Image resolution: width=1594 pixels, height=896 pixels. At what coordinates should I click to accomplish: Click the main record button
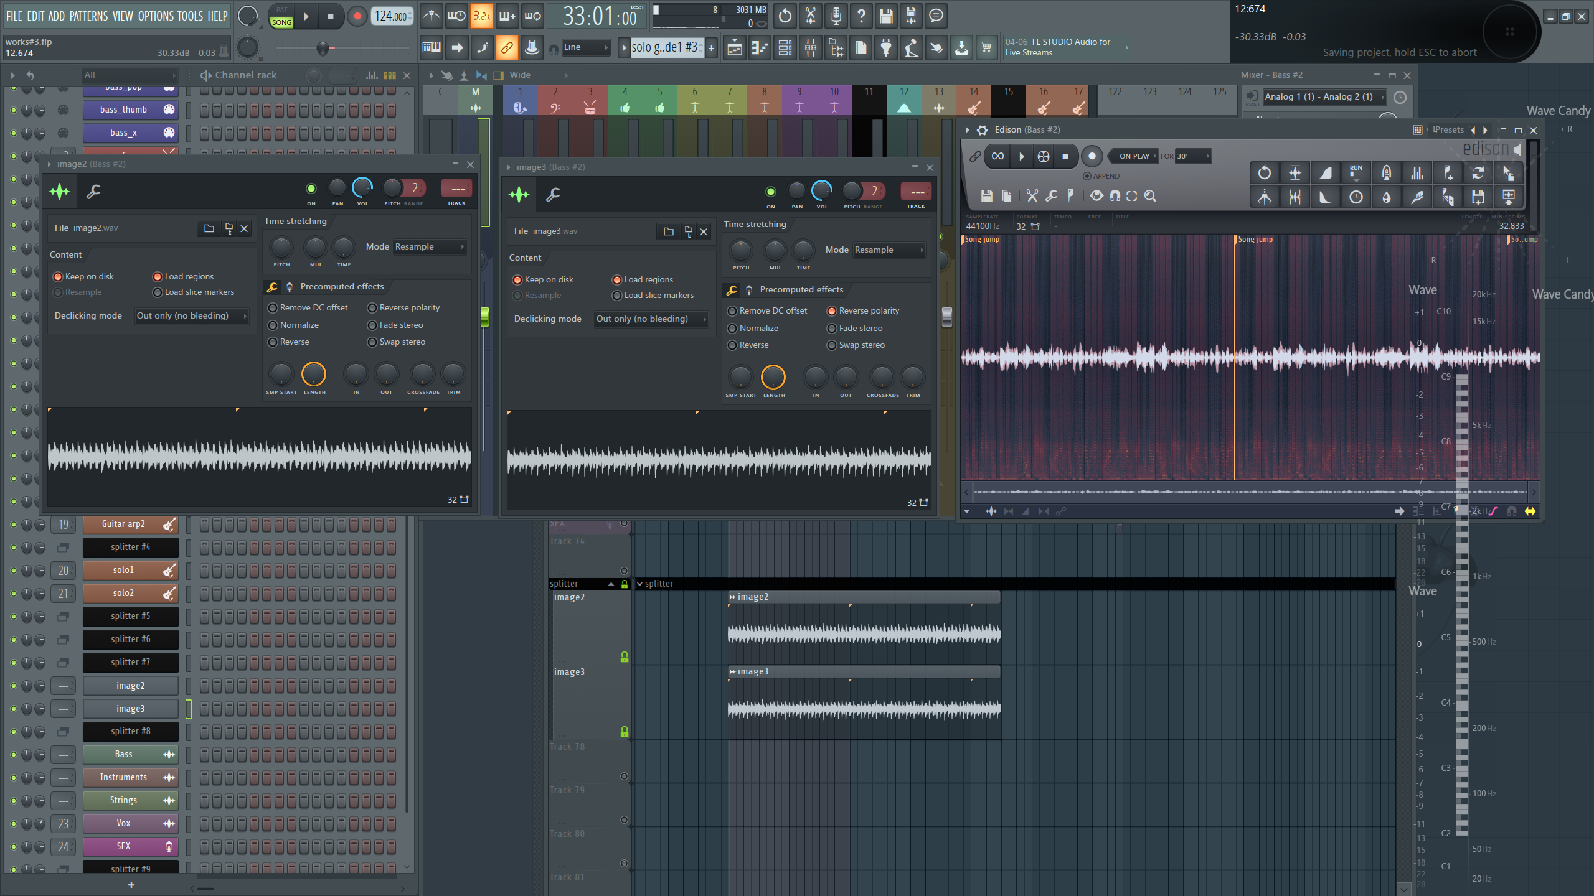pyautogui.click(x=357, y=16)
